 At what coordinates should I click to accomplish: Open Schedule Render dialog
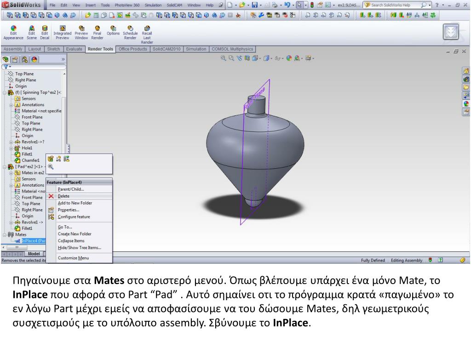point(130,33)
